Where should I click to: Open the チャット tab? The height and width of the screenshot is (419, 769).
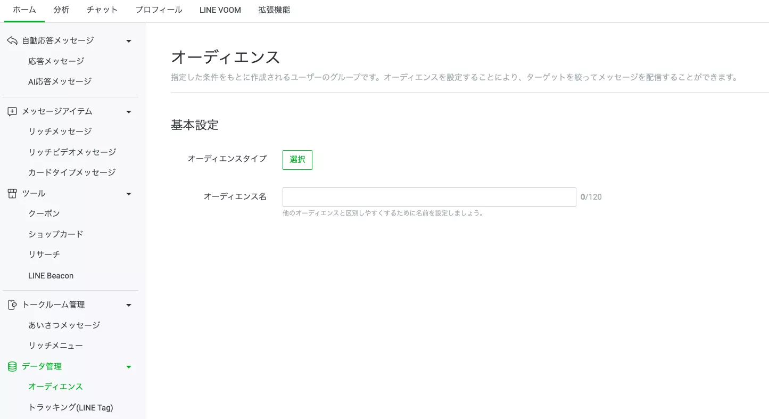102,10
